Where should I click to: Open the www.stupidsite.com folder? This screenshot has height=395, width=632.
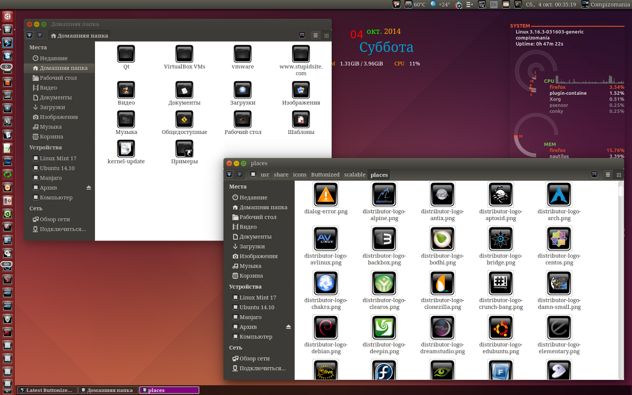pos(301,54)
